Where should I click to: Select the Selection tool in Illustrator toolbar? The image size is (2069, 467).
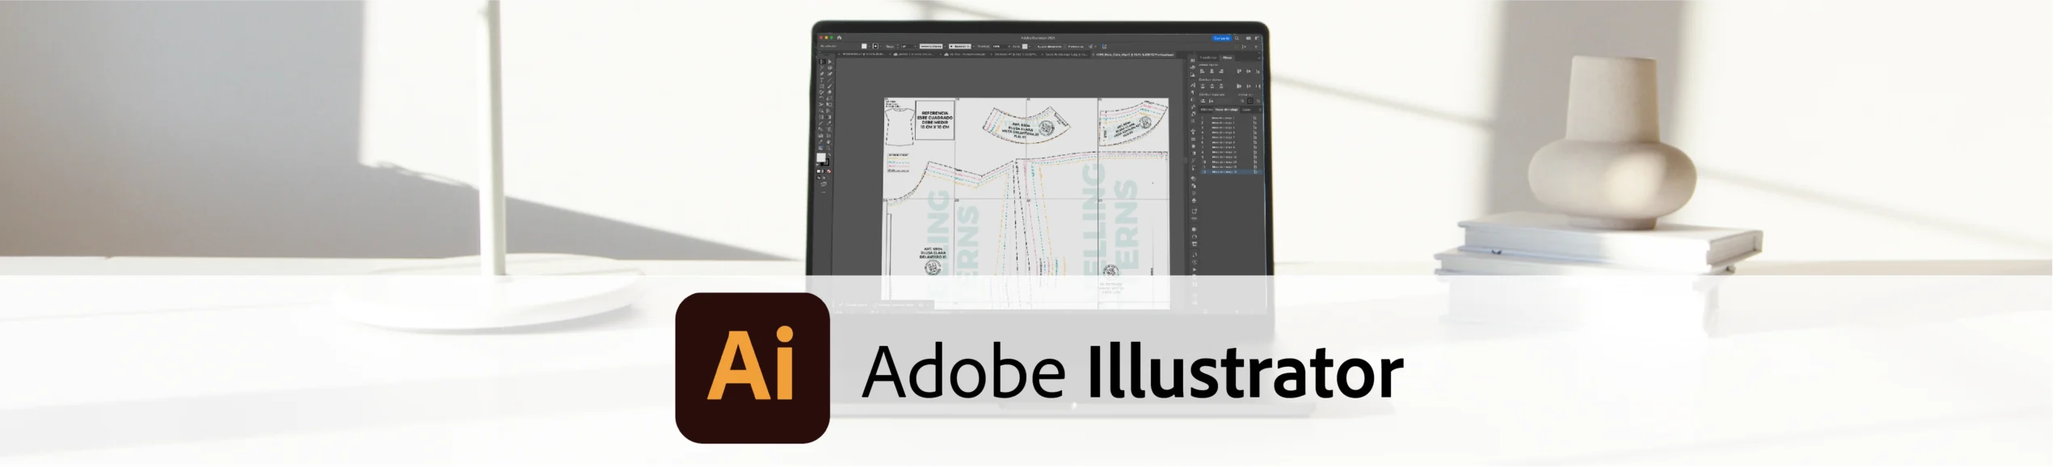pos(822,61)
